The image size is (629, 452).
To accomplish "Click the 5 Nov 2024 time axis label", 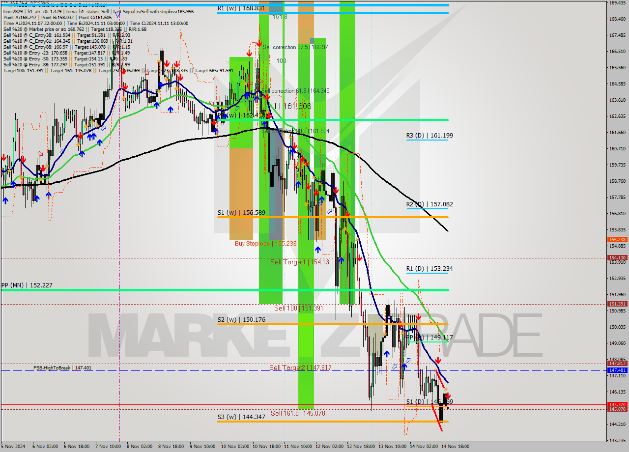I will point(12,447).
